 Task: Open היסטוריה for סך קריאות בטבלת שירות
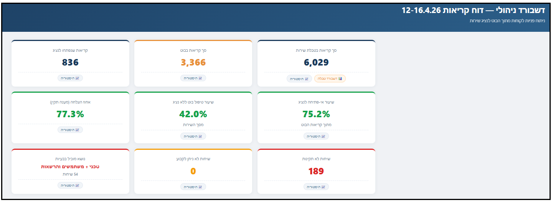click(299, 79)
